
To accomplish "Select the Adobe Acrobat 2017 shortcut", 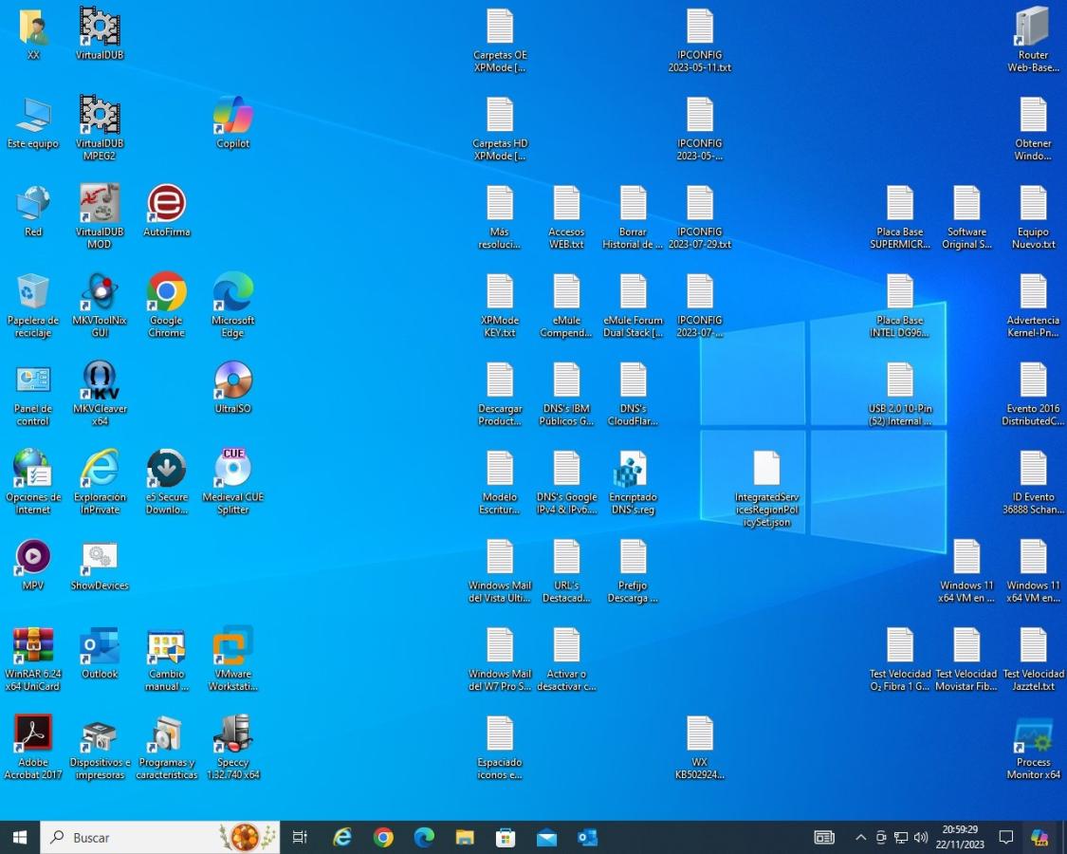I will pyautogui.click(x=33, y=735).
